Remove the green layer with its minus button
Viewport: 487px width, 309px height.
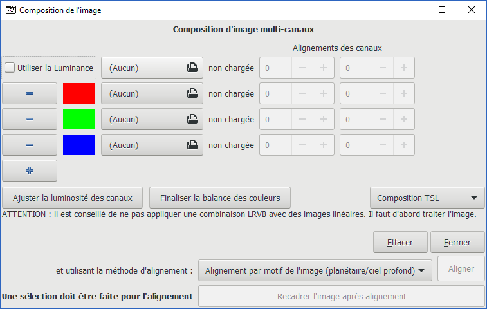pos(30,119)
